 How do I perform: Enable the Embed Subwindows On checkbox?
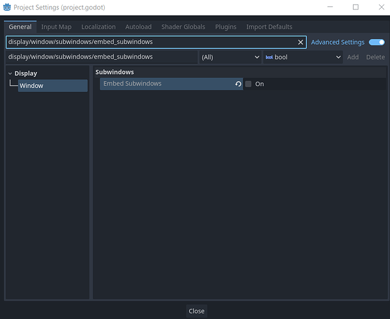click(248, 84)
